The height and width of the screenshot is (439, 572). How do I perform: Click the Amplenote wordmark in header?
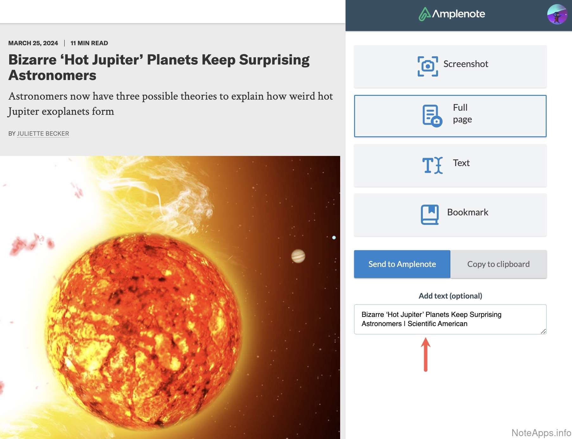tap(458, 14)
